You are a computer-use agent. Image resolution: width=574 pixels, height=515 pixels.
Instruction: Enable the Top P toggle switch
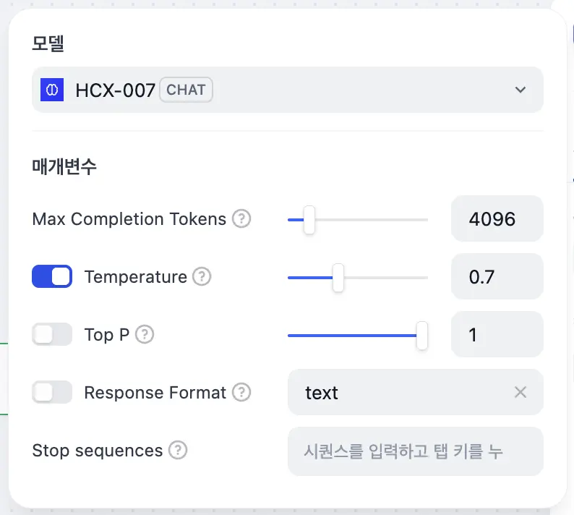[x=52, y=334]
